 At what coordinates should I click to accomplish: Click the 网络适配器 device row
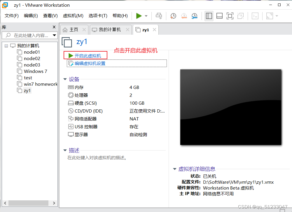[117, 119]
